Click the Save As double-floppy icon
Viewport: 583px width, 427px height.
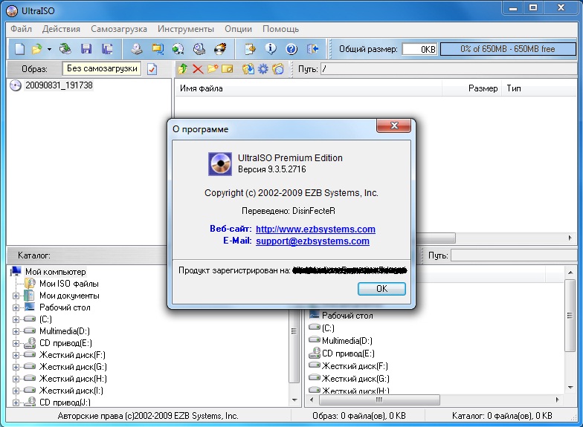pyautogui.click(x=107, y=49)
